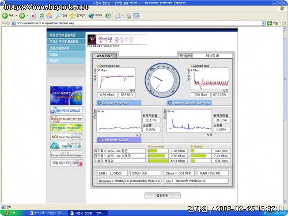Refresh the page using the toolbar icon

pyautogui.click(x=41, y=16)
